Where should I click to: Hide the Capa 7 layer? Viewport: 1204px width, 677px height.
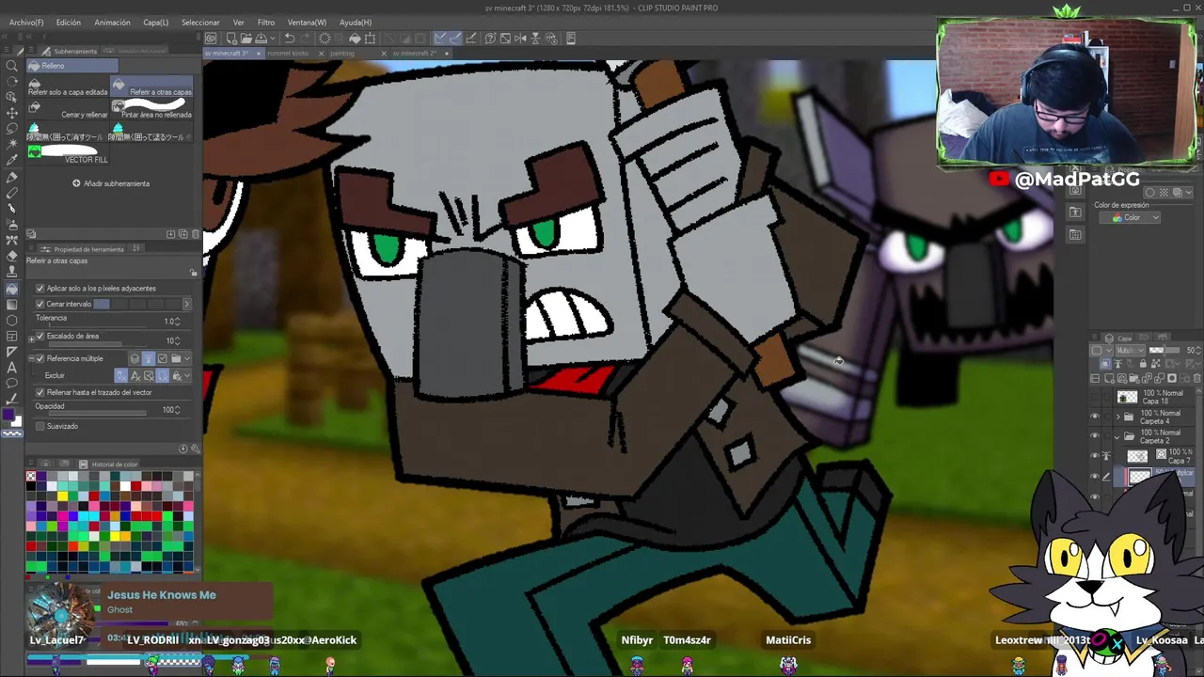tap(1094, 456)
